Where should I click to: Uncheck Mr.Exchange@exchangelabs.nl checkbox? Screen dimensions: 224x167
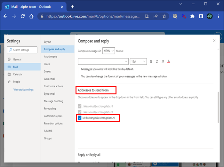80,118
